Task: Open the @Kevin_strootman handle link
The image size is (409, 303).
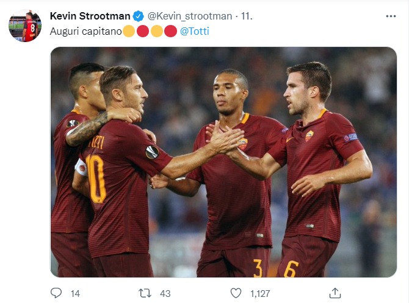Action: point(190,16)
